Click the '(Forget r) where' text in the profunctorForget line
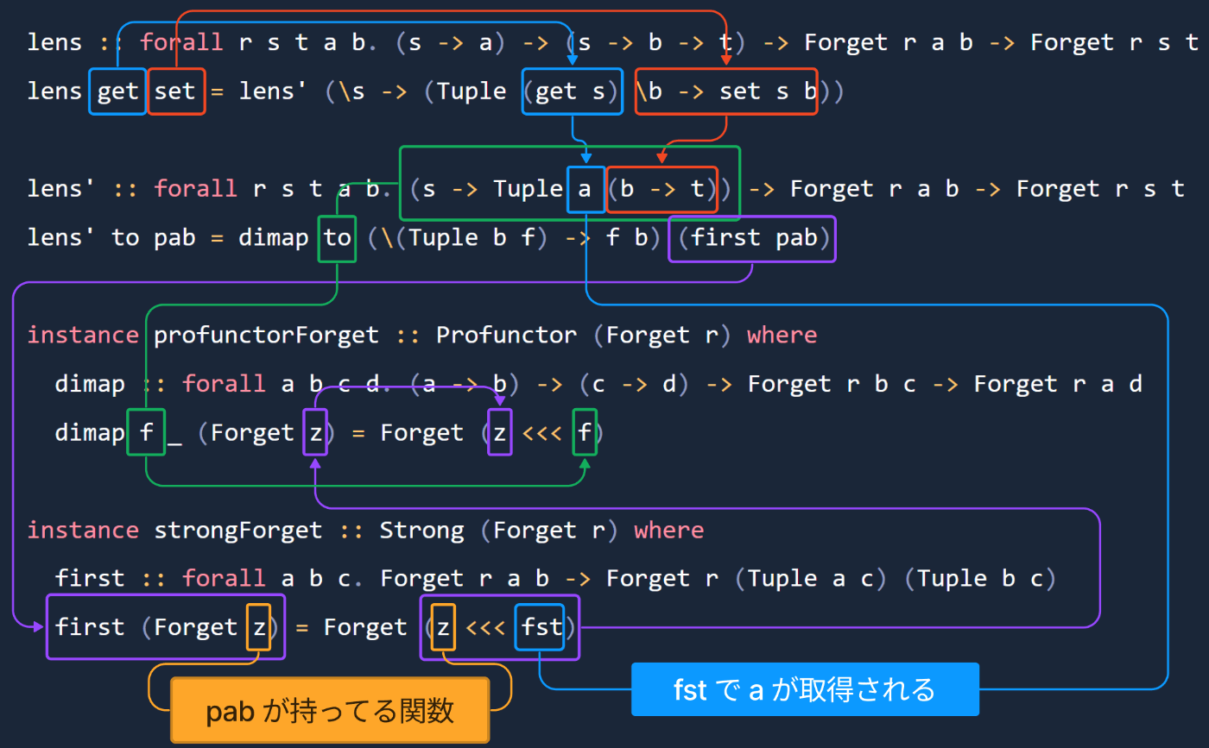This screenshot has height=748, width=1209. [705, 335]
